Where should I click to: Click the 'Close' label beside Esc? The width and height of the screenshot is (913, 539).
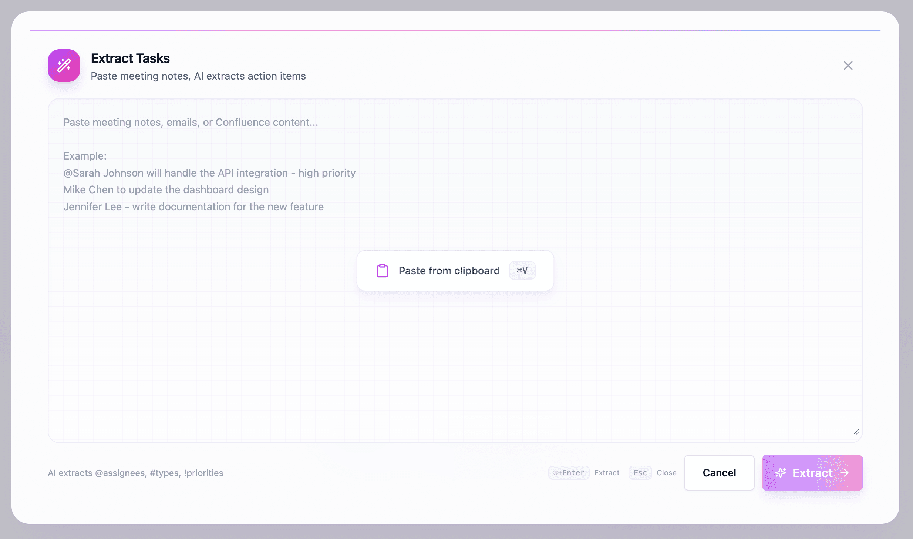[x=666, y=473]
